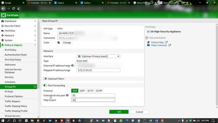The height and width of the screenshot is (123, 218).
Task: Click the FortiGate logo in the header
Action: (x=10, y=15)
